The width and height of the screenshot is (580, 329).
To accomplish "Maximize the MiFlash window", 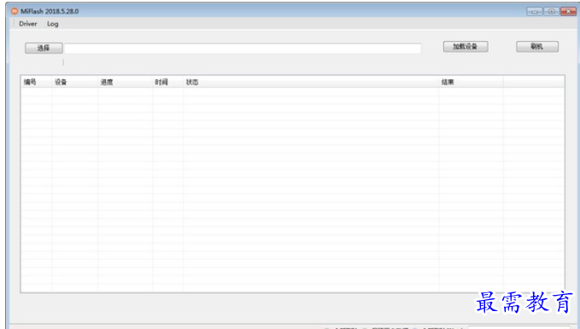I will point(551,11).
